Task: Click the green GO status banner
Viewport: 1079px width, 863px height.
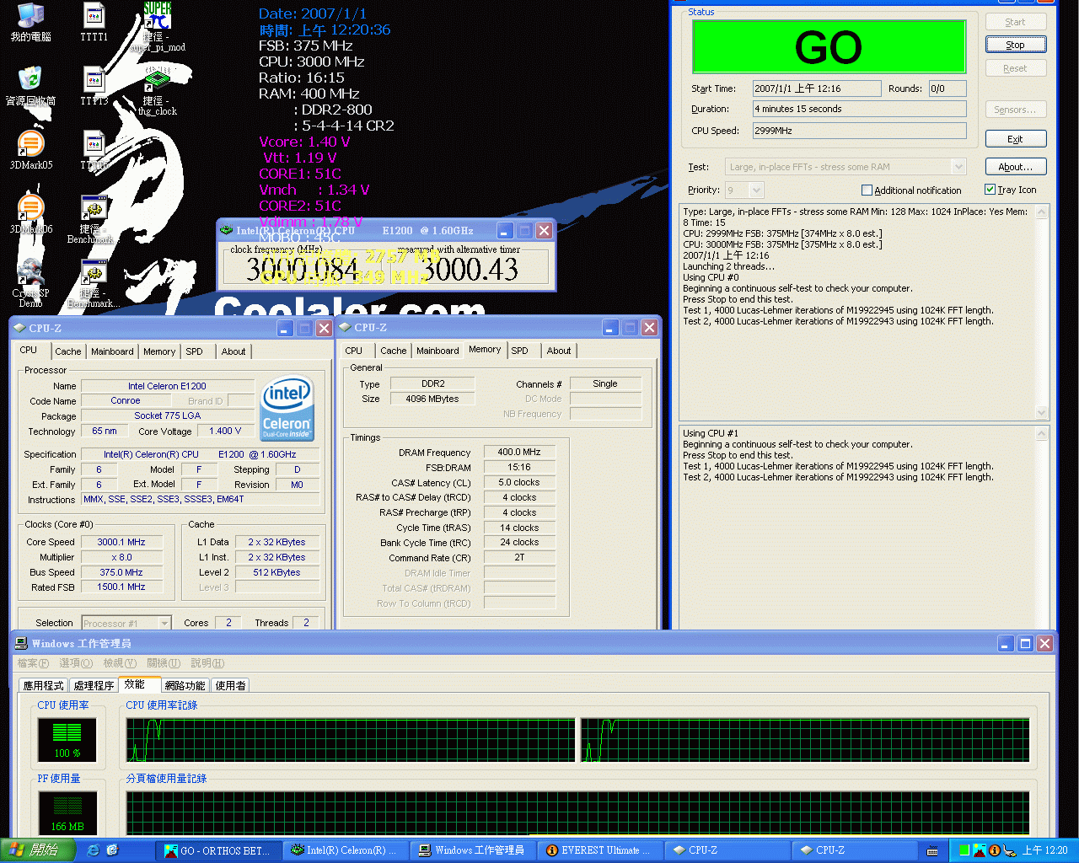Action: 829,46
